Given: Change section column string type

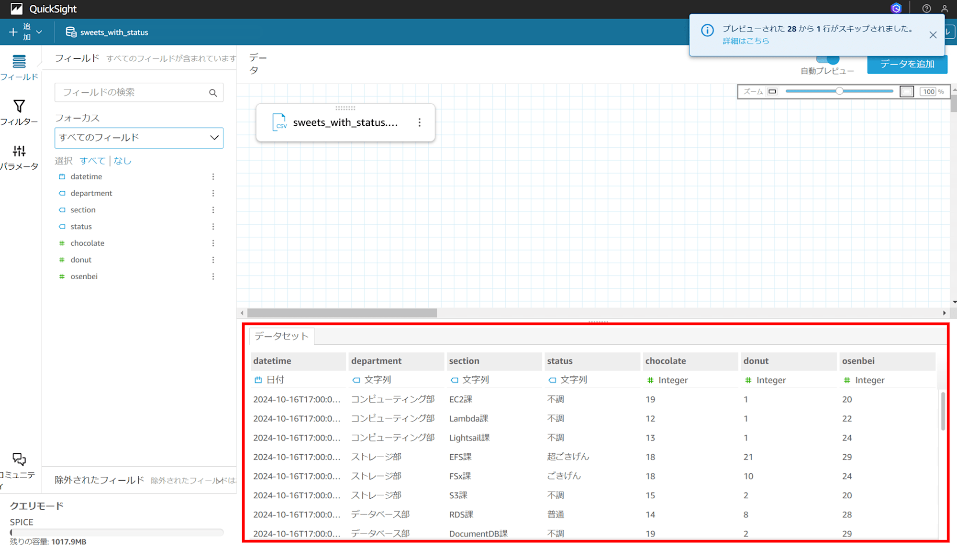Looking at the screenshot, I should coord(469,380).
